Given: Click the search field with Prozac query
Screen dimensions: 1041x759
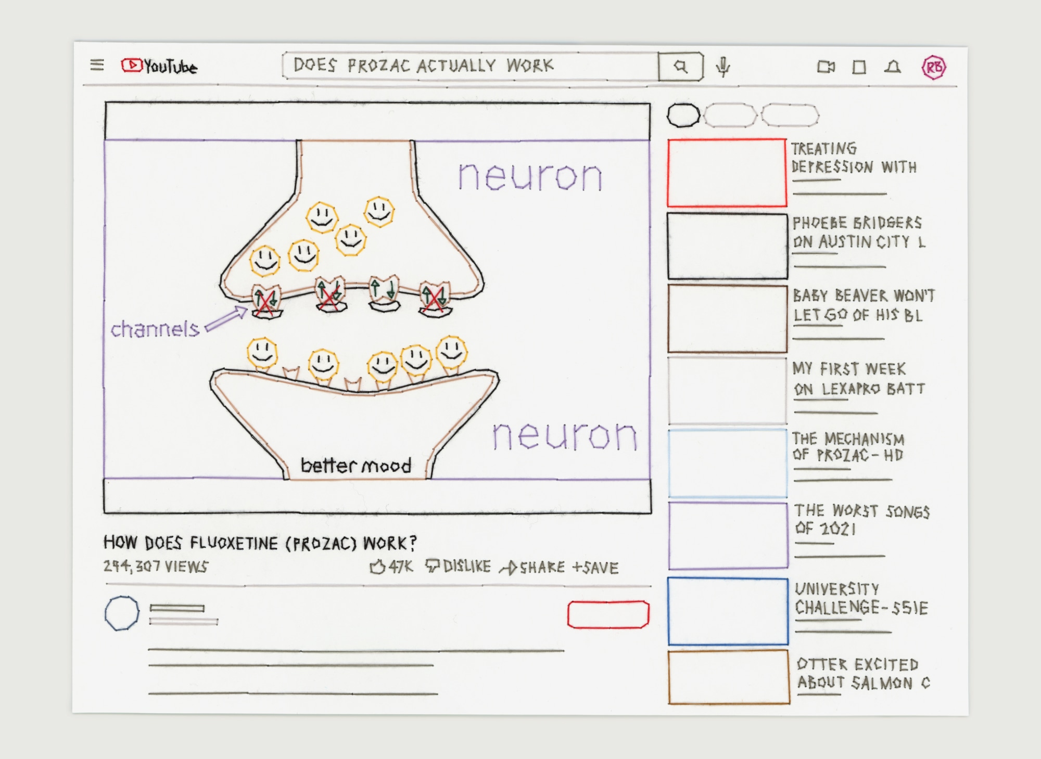Looking at the screenshot, I should [468, 66].
